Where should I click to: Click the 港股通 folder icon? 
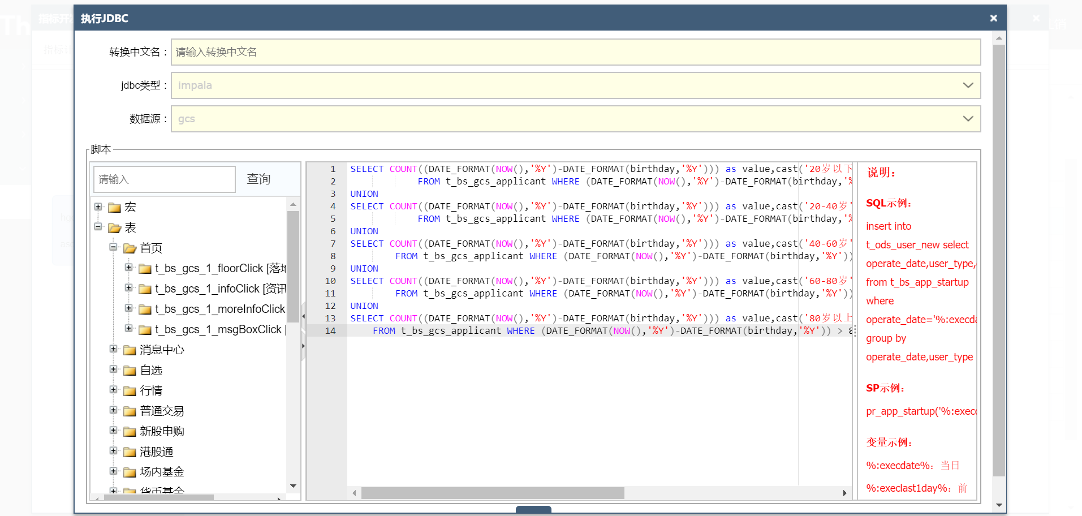click(x=130, y=452)
